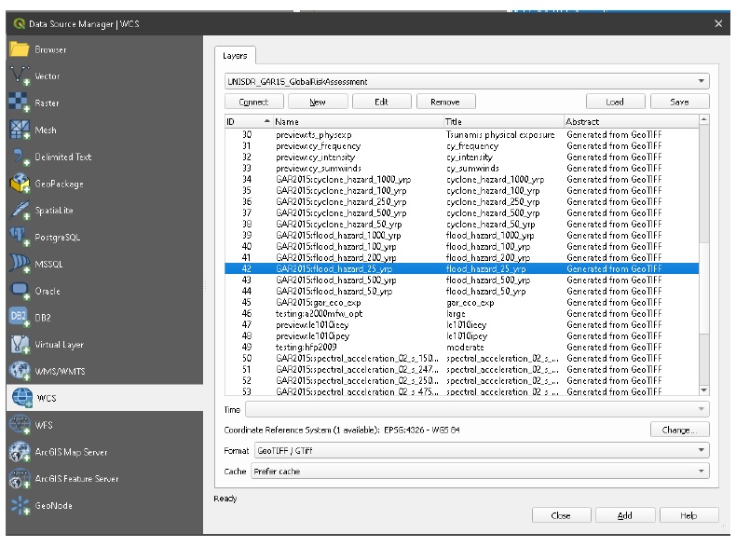Click the WCS globe icon
This screenshot has height=547, width=736.
(x=21, y=398)
